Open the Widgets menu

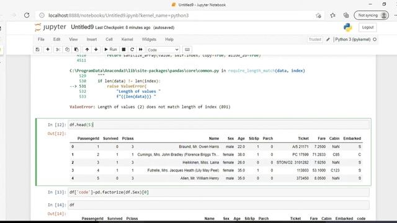tap(149, 40)
